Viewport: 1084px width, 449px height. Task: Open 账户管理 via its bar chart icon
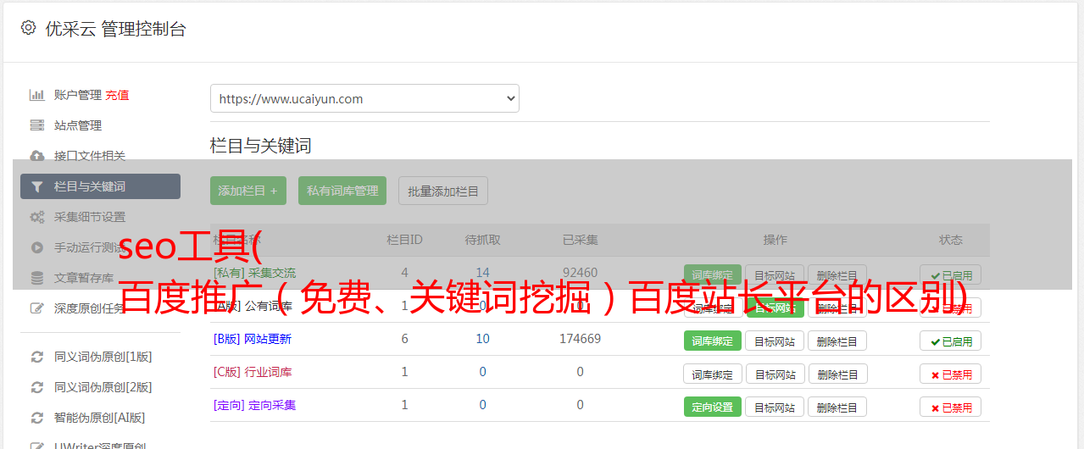(37, 95)
